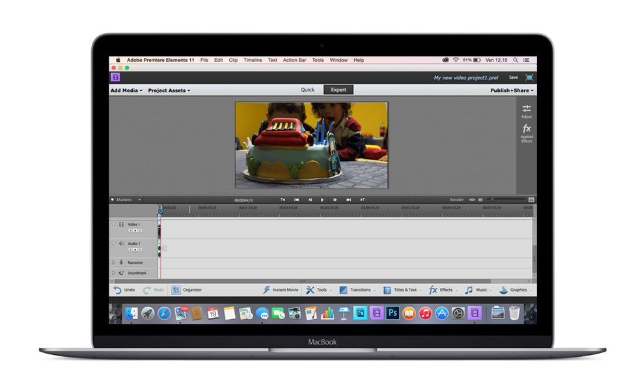This screenshot has height=381, width=638.
Task: Collapse the Audio 1 track
Action: tap(113, 243)
